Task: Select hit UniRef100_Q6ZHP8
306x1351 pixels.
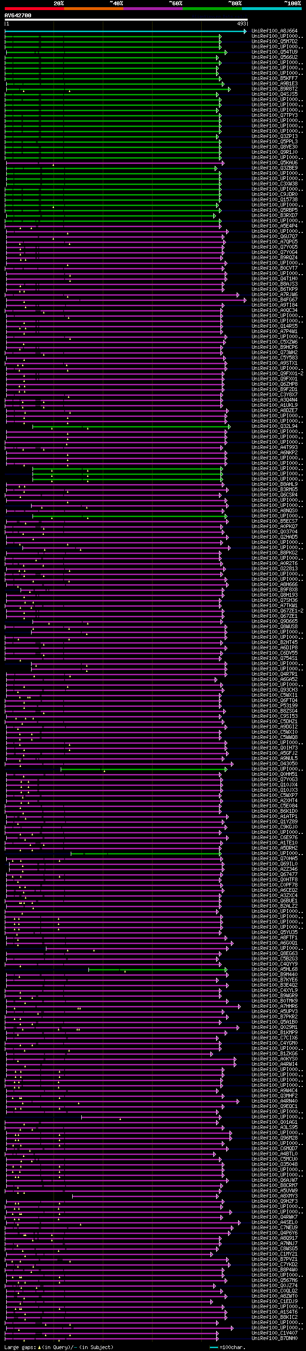Action: (x=274, y=384)
